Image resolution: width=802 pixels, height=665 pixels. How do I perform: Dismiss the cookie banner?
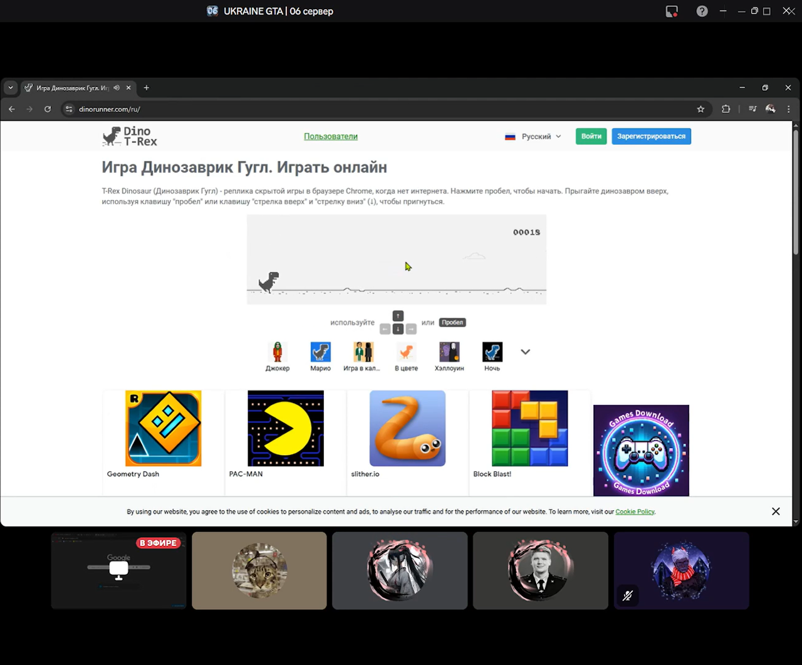(776, 511)
